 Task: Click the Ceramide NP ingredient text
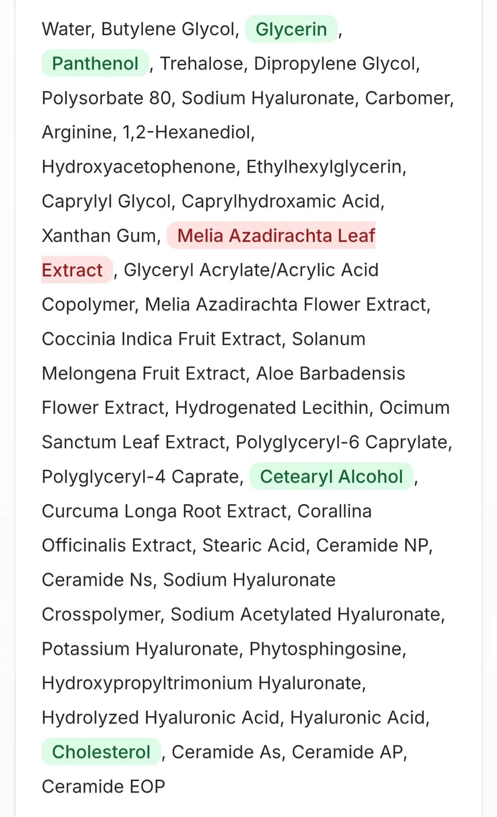(373, 546)
